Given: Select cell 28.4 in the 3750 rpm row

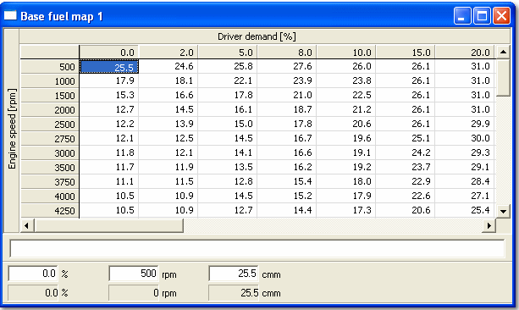Looking at the screenshot, I should (x=464, y=181).
